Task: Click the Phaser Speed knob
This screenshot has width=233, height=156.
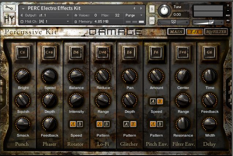Action: point(50,76)
